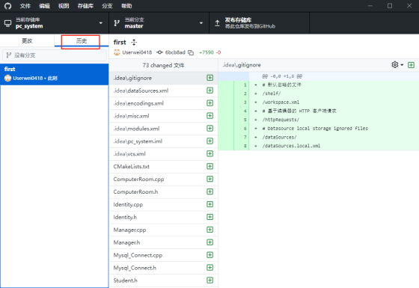Screen dimensions: 419x288
Task: Select the ComputerRoom.h file
Action: coord(163,192)
